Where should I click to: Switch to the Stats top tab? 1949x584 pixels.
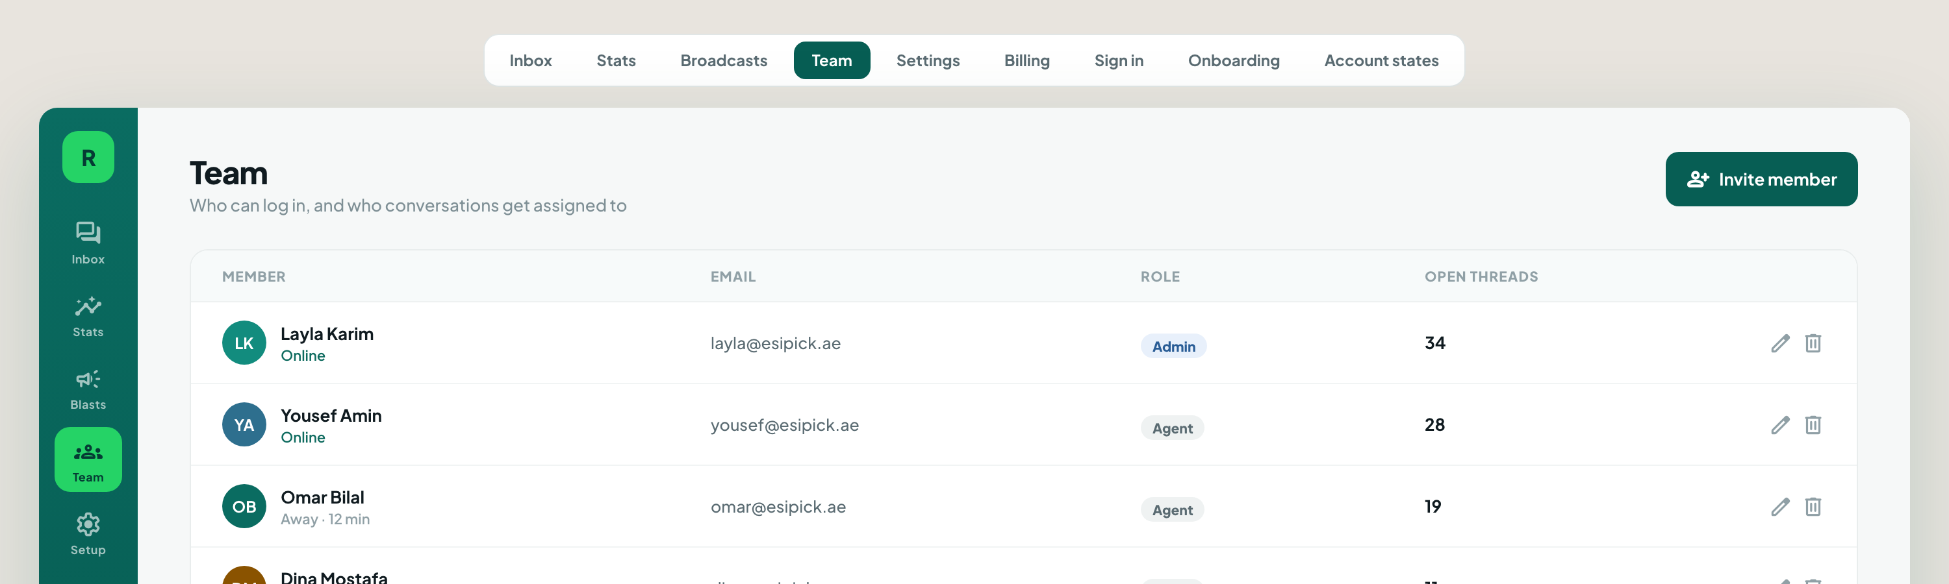[616, 60]
